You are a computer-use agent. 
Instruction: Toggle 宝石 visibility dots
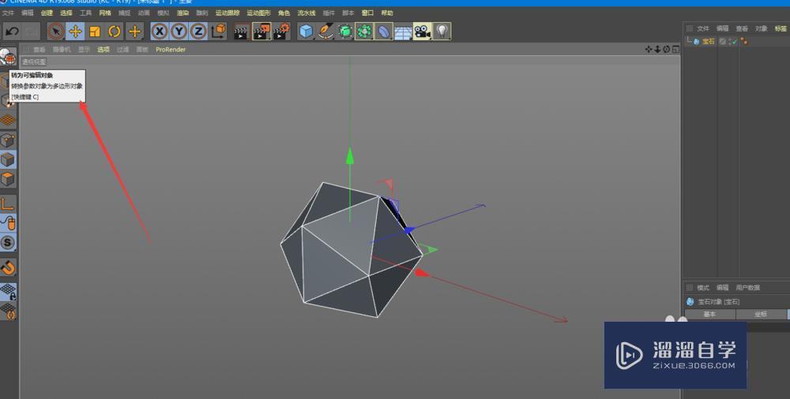[731, 42]
